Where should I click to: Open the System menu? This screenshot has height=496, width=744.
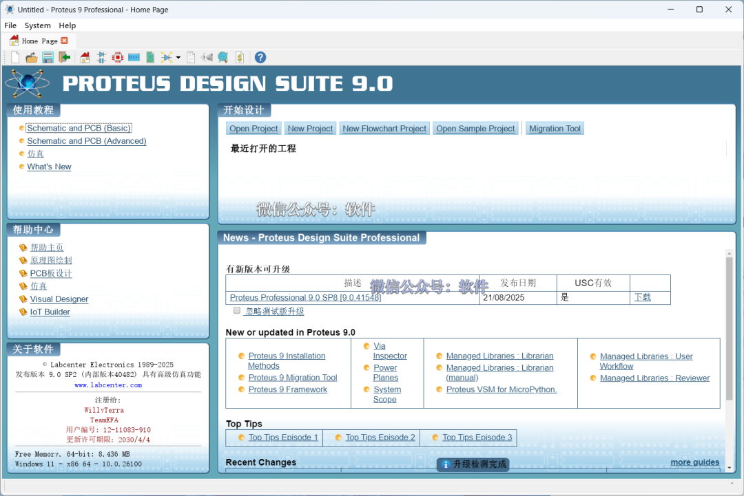[x=37, y=25]
